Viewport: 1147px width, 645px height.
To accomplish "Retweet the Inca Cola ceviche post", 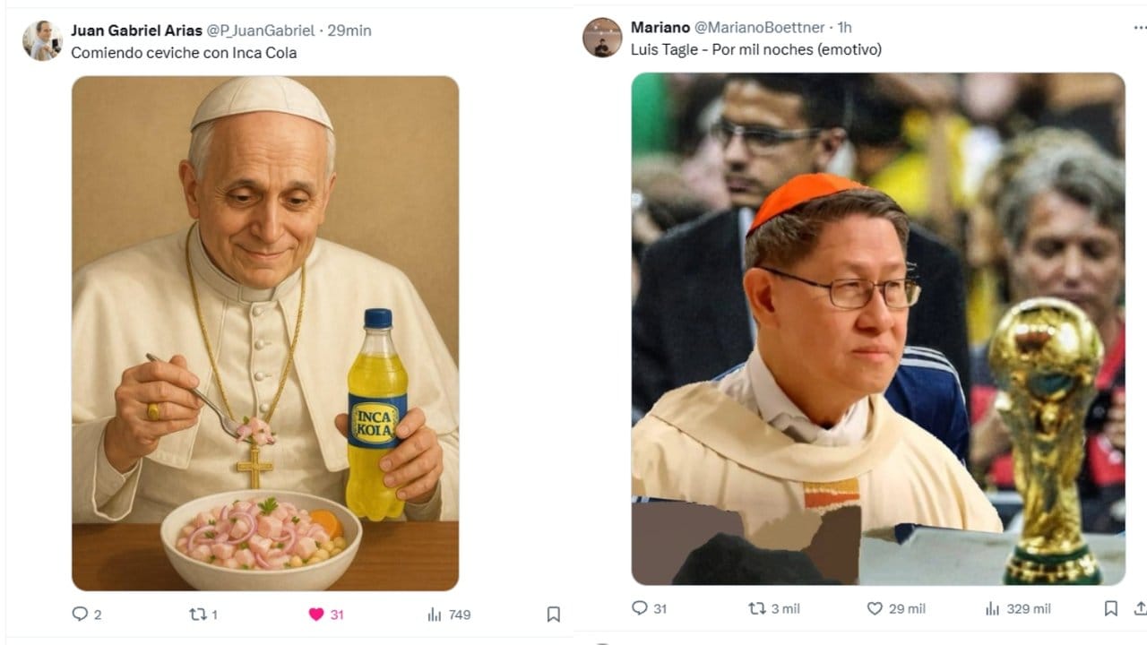I will click(x=197, y=615).
